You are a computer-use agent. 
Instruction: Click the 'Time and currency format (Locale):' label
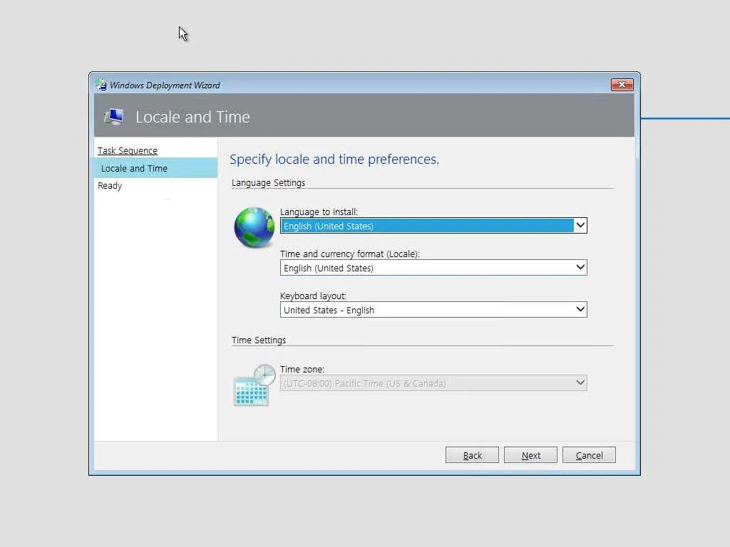(350, 254)
